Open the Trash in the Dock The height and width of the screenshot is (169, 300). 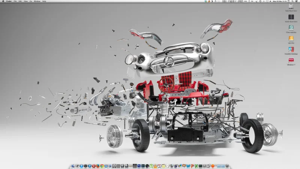pos(227,166)
